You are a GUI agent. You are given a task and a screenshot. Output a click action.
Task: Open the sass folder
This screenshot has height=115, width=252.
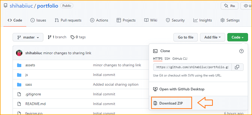click(x=29, y=84)
